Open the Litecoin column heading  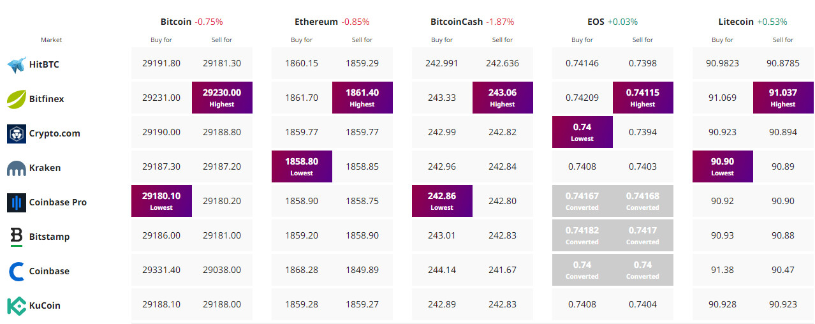[x=736, y=22]
